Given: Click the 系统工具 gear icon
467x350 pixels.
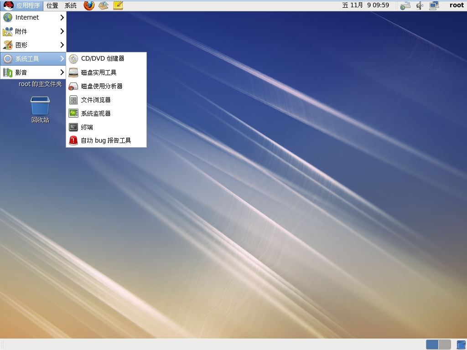Looking at the screenshot, I should (8, 59).
